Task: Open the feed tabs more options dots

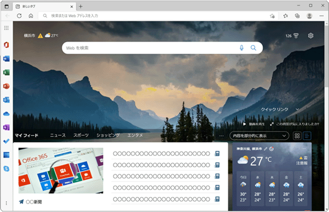Action: click(x=222, y=136)
